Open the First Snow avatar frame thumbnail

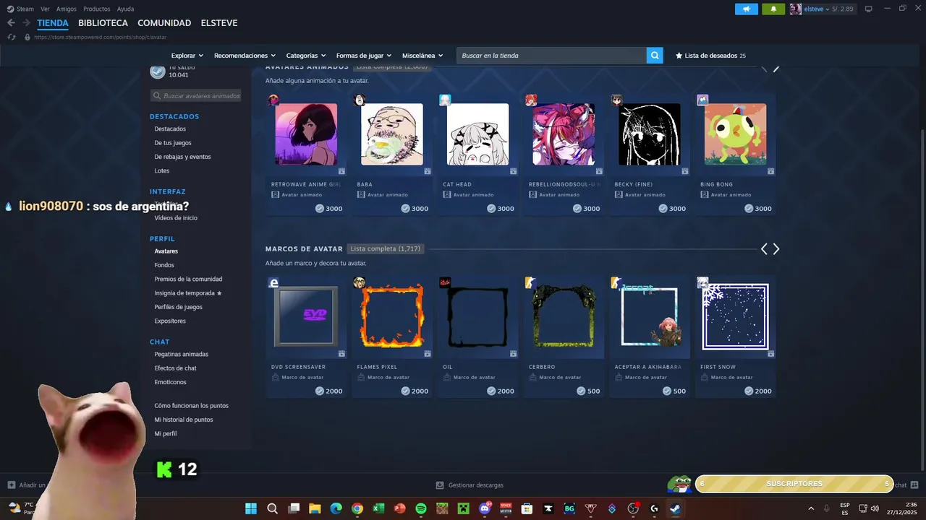(x=736, y=317)
